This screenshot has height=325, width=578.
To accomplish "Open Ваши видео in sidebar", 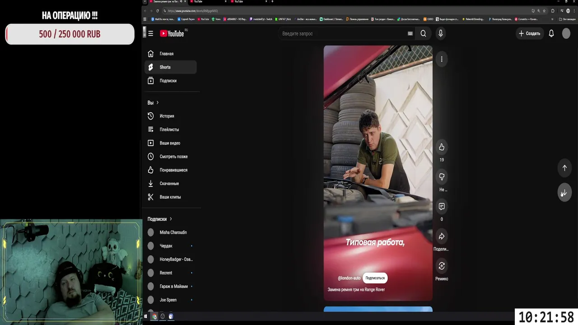I will tap(171, 143).
